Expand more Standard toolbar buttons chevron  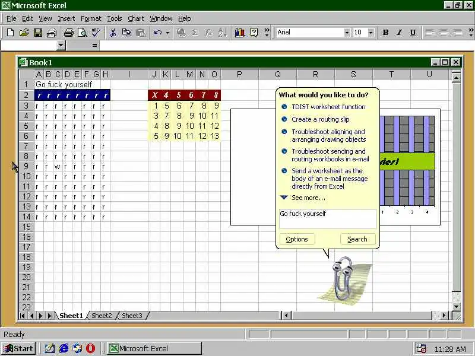(x=267, y=32)
